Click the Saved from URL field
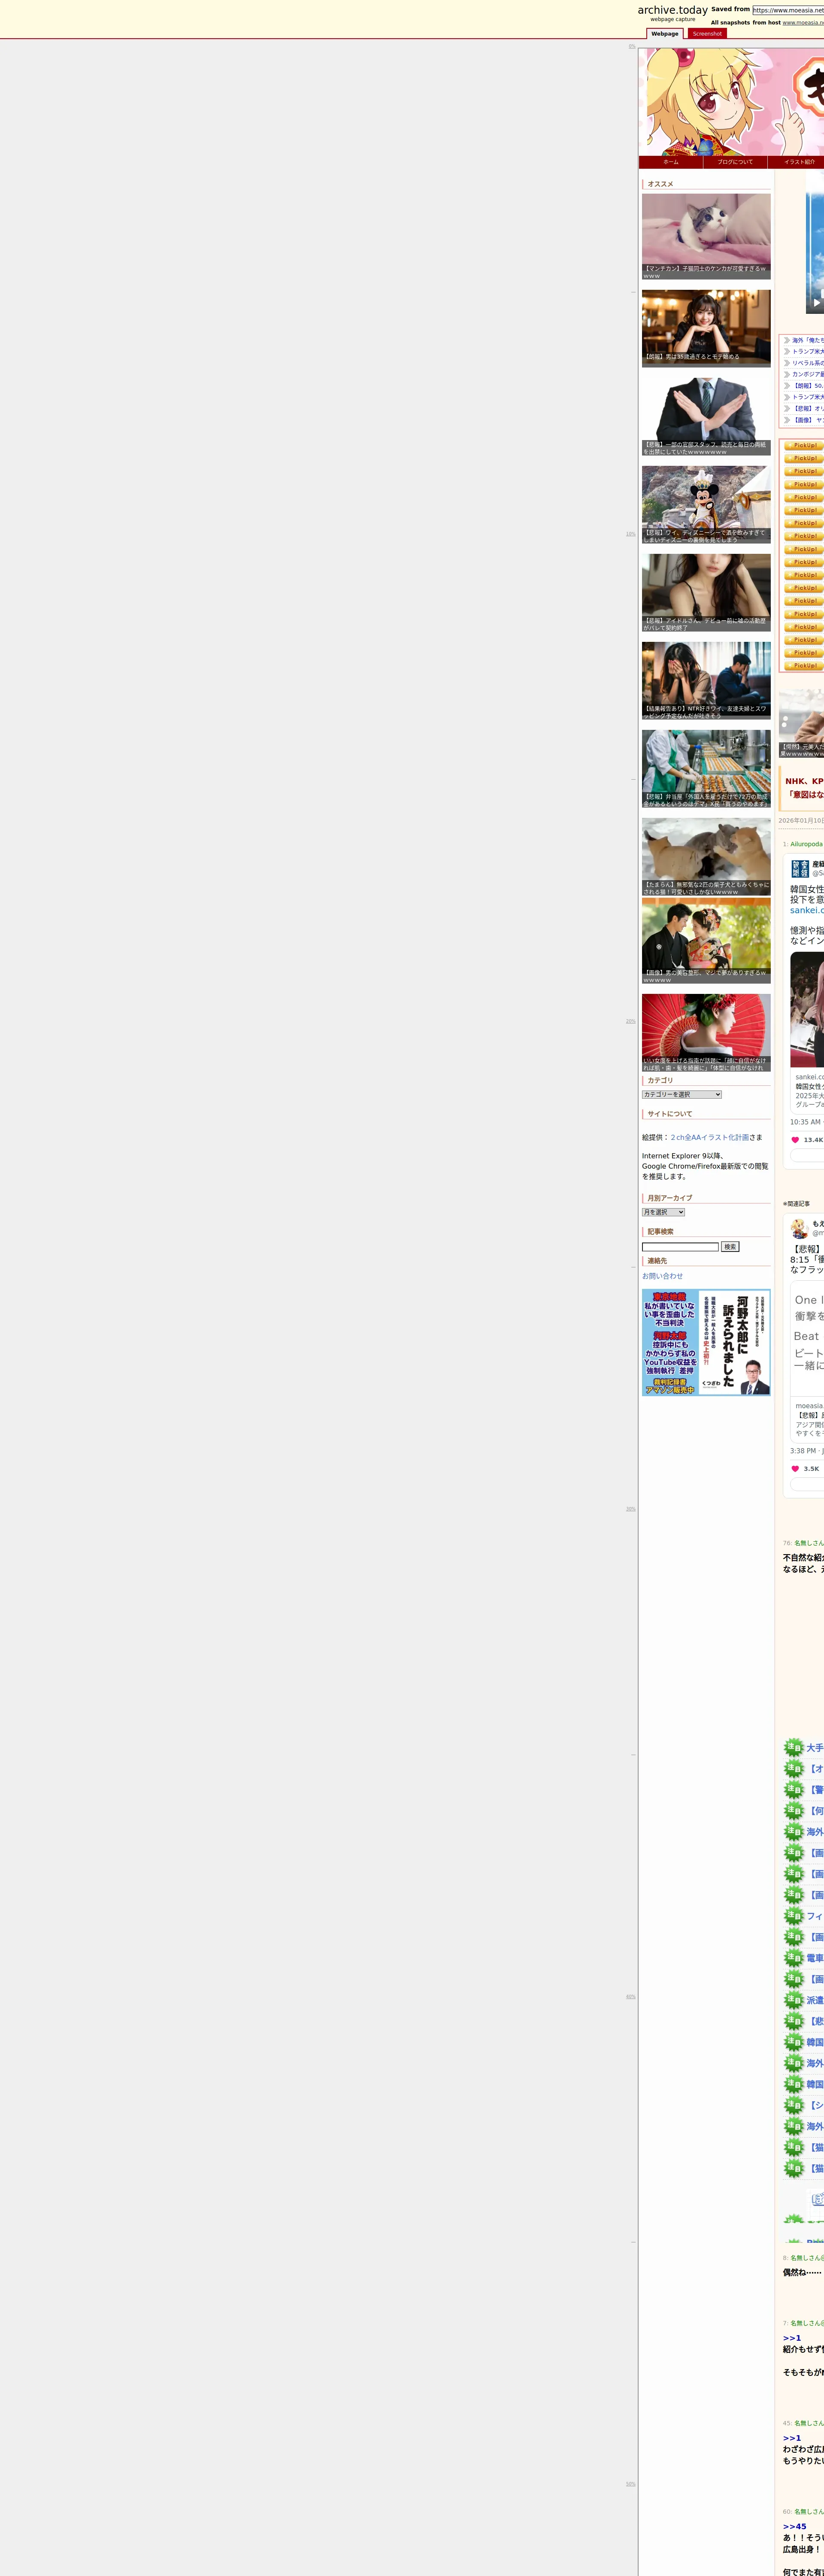The image size is (824, 2576). (x=788, y=10)
